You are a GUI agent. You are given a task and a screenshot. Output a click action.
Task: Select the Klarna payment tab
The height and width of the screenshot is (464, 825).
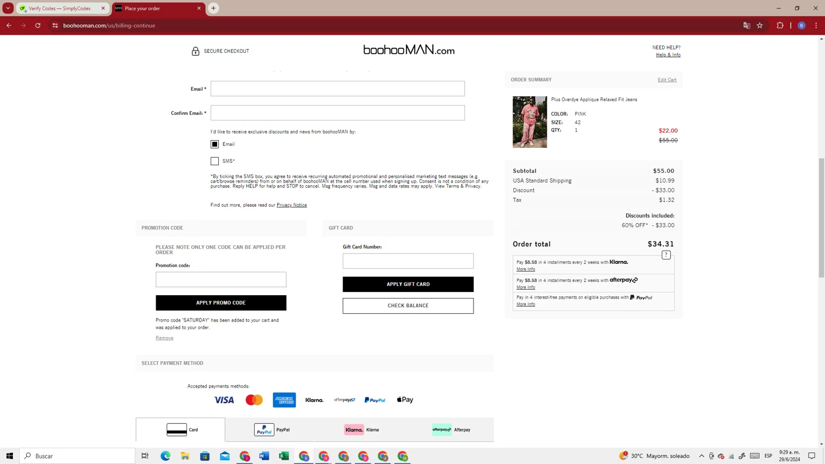361,430
